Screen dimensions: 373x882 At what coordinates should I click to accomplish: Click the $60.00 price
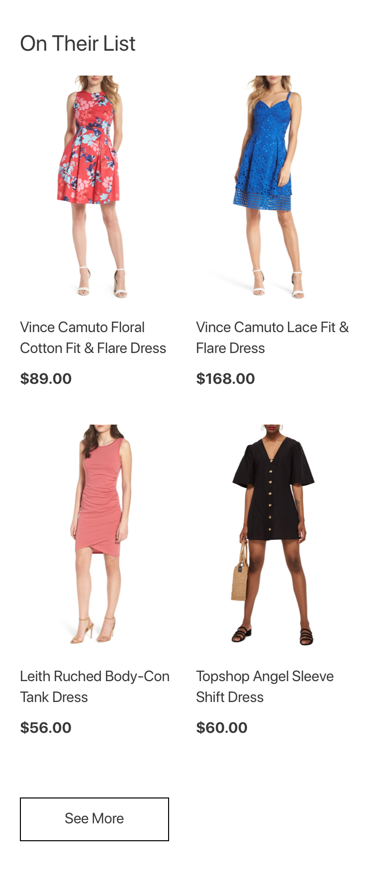[222, 728]
